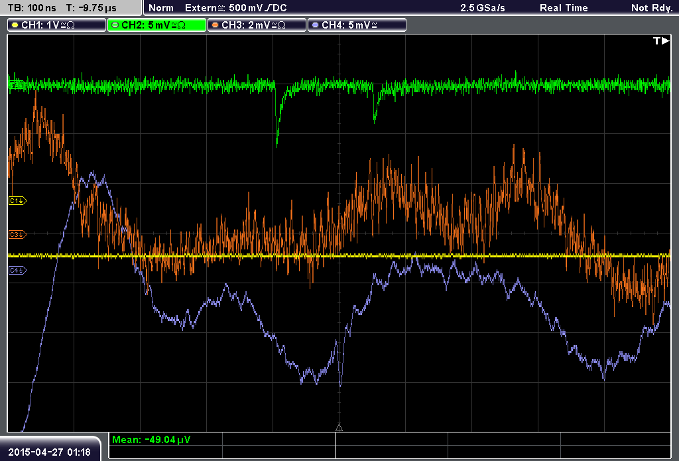The width and height of the screenshot is (679, 461).
Task: Select the CH3 2mV channel button
Action: point(257,25)
